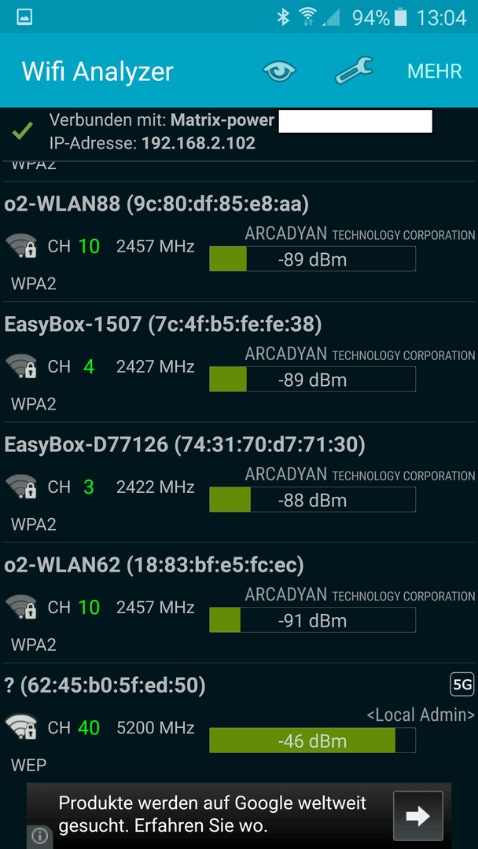The height and width of the screenshot is (849, 478).
Task: Select the EasyBox-D77126 network title
Action: pyautogui.click(x=185, y=444)
